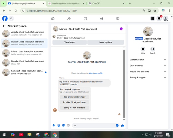Screen dimensions: 173x138
Task: Open the Chrome zoom magnifier icon
Action: (x=144, y=11)
